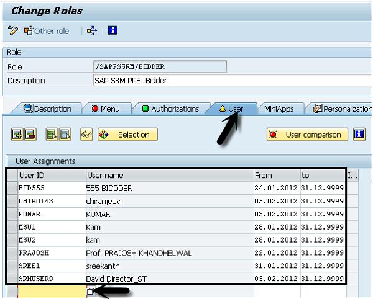This screenshot has height=299, width=373.
Task: Click the insert row icon
Action: (17, 135)
